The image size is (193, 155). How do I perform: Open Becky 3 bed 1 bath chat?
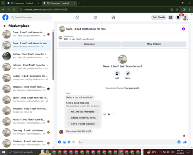(26, 100)
